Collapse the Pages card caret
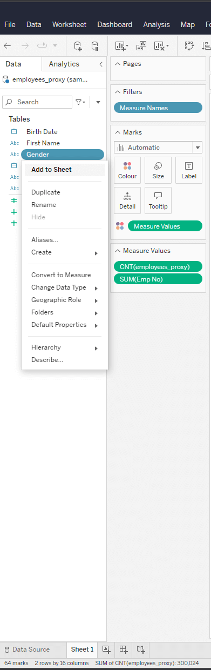 pyautogui.click(x=117, y=64)
